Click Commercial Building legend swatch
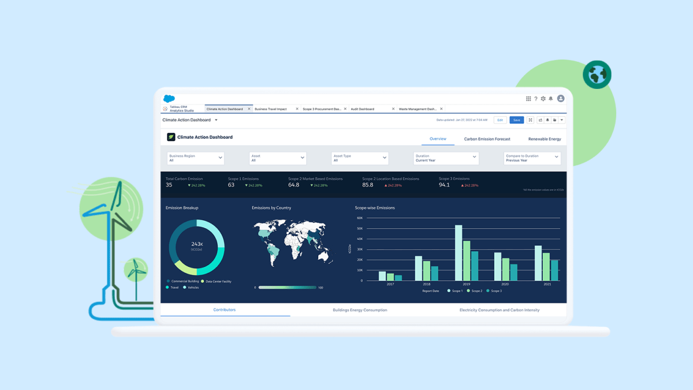 click(x=168, y=281)
